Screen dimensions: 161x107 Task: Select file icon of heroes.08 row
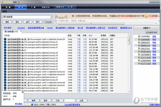5,61
